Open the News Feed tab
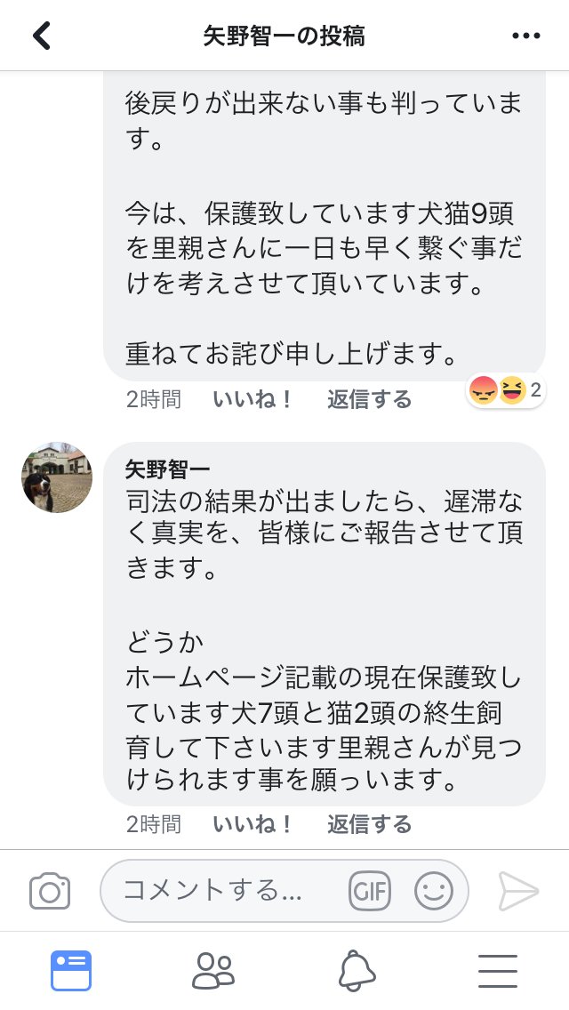569x1010 pixels. [71, 970]
